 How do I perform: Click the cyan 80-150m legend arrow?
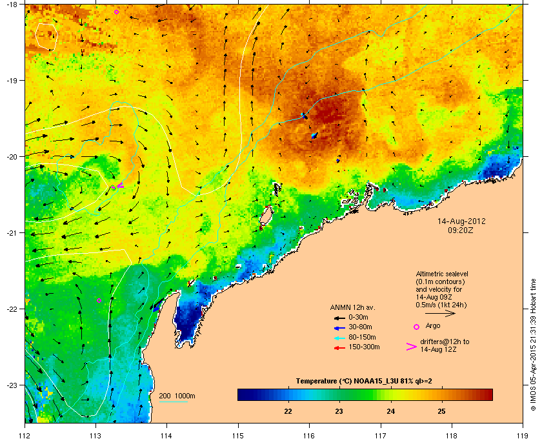click(340, 338)
